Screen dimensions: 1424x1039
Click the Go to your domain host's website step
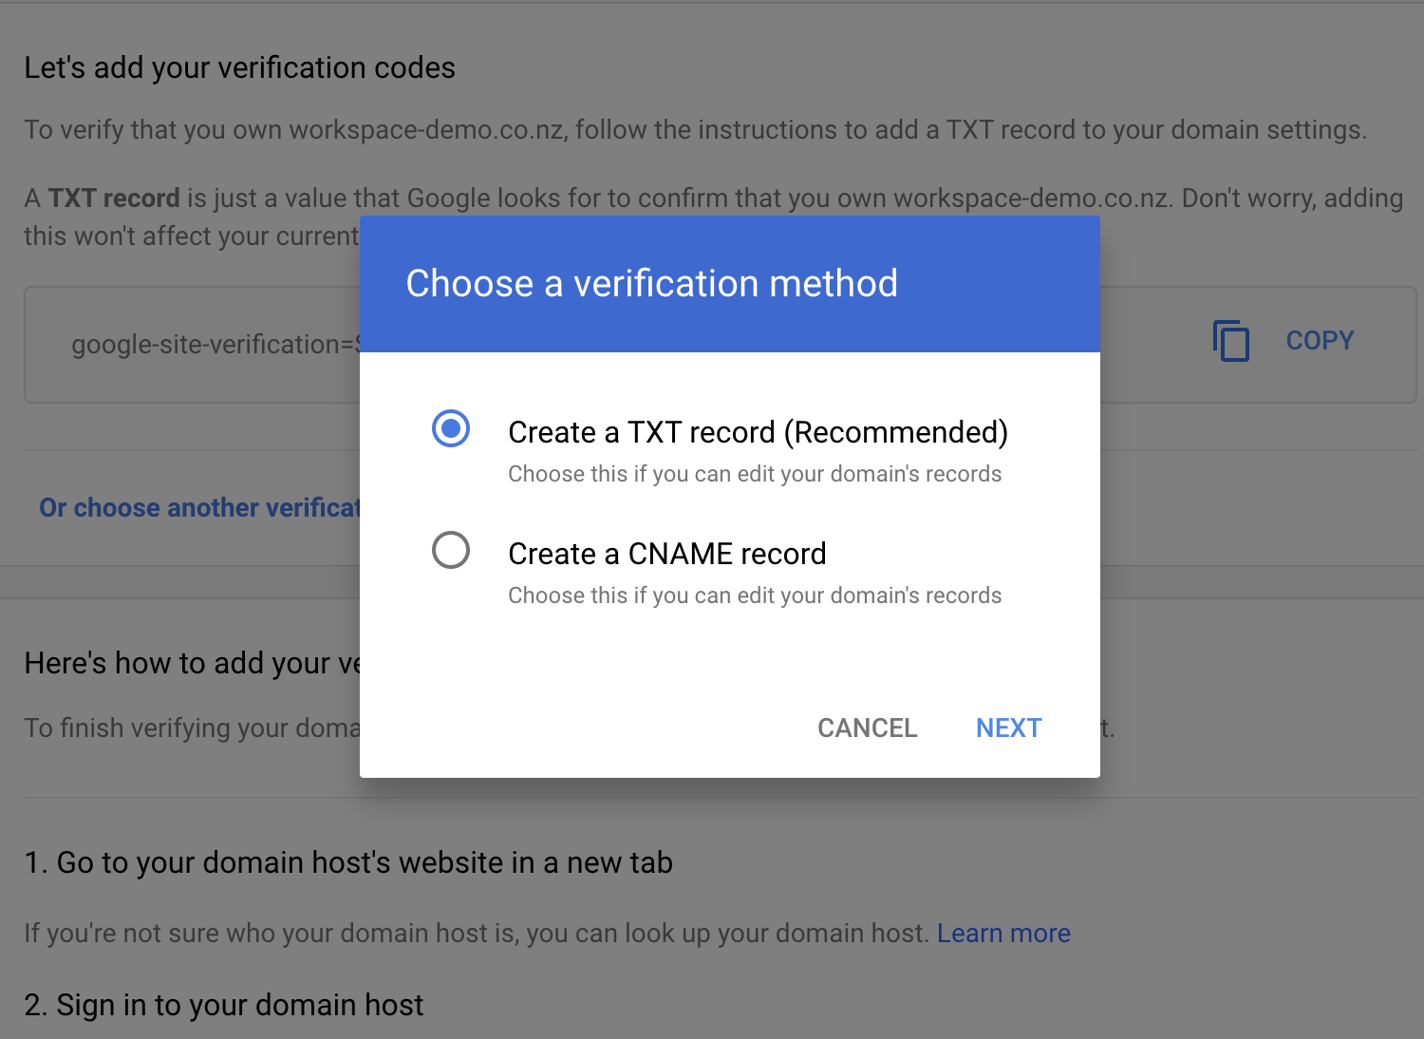[x=348, y=862]
